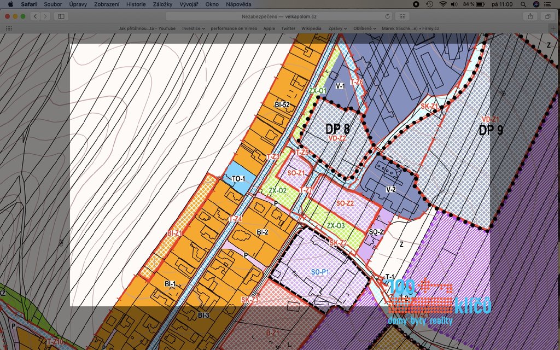Click the SO-P1 zone label

319,272
